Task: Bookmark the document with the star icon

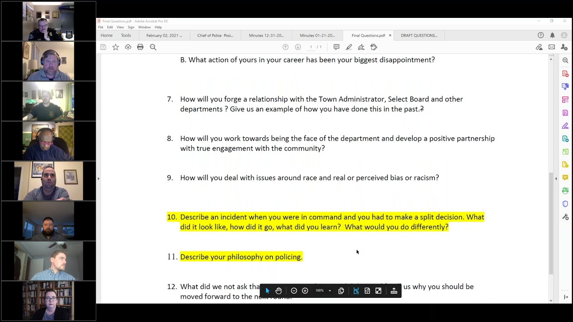Action: (115, 47)
